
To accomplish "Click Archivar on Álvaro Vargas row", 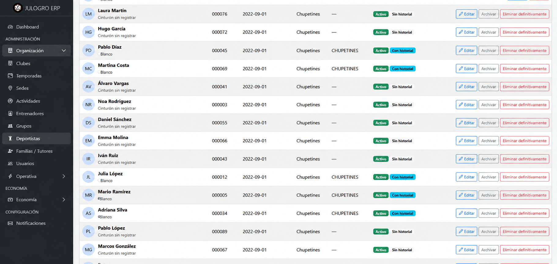I will coord(488,86).
